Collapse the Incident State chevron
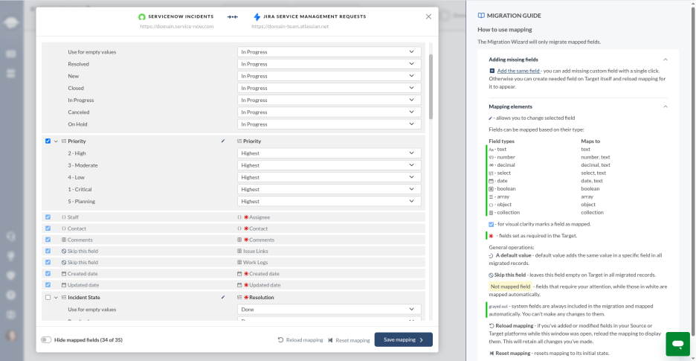Viewport: 696px width, 361px height. tap(56, 297)
